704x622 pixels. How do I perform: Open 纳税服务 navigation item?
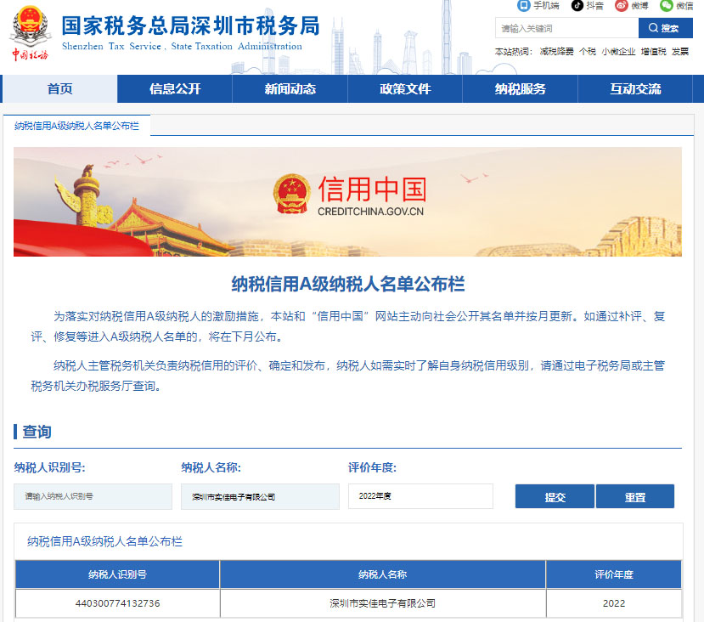click(520, 89)
